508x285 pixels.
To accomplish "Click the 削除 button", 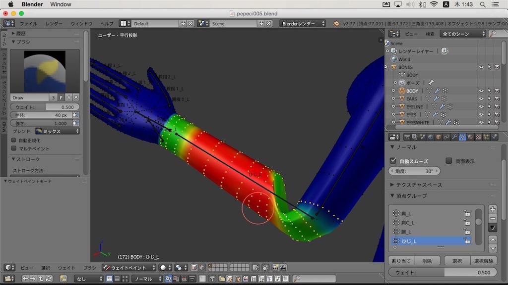I will [x=427, y=261].
